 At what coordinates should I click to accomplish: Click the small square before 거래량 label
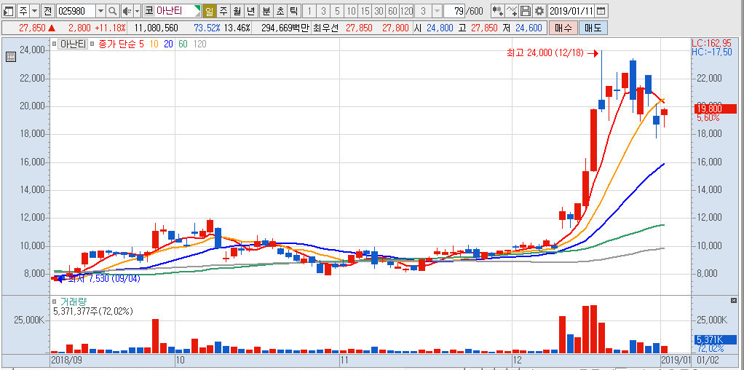point(55,302)
